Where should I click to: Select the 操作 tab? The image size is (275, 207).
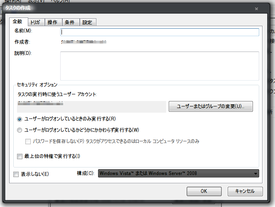coord(53,22)
